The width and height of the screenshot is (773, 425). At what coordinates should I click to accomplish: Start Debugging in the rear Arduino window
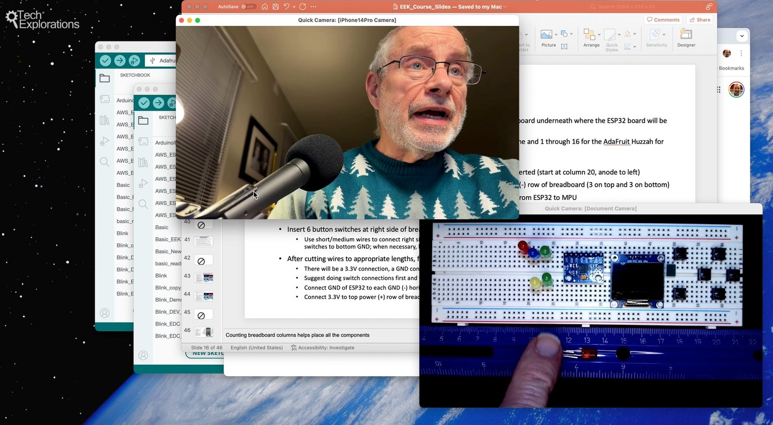[134, 61]
